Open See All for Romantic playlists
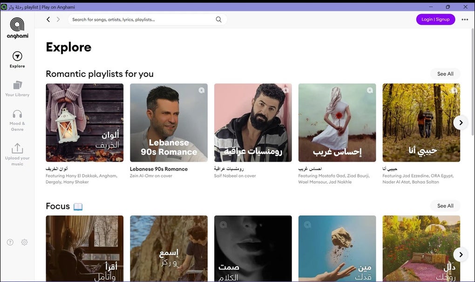This screenshot has height=282, width=475. [445, 74]
